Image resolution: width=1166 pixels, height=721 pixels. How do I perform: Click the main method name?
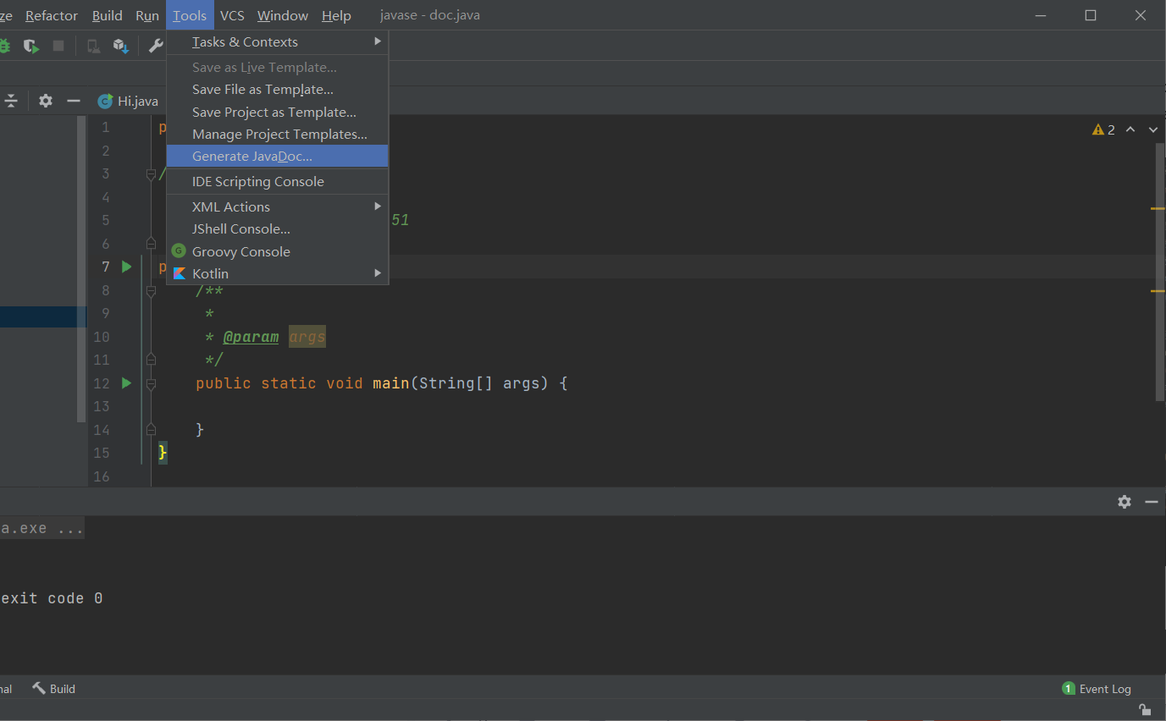point(391,383)
